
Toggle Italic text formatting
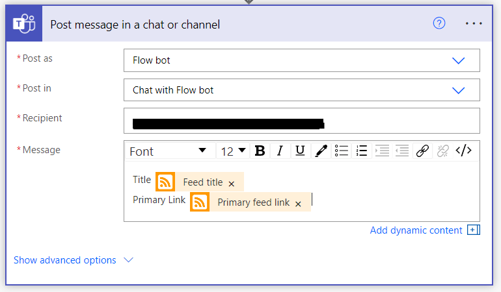pos(280,151)
